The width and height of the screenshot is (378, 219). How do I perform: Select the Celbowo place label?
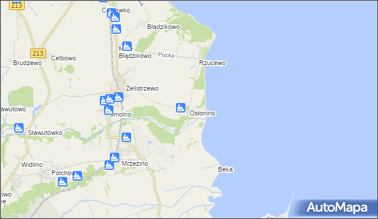63,58
